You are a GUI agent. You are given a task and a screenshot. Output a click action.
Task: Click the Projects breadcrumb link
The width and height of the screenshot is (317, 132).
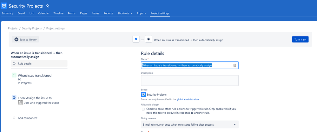(13, 28)
